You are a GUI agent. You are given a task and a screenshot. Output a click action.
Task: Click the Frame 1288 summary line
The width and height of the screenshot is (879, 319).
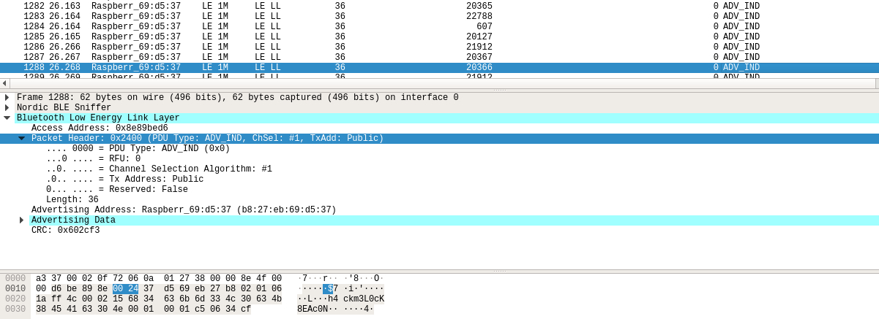click(238, 98)
